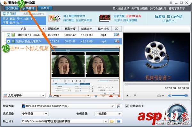This screenshot has width=192, height=127.
Task: Open the 宝宝成长相册 link
Action: [x=84, y=20]
